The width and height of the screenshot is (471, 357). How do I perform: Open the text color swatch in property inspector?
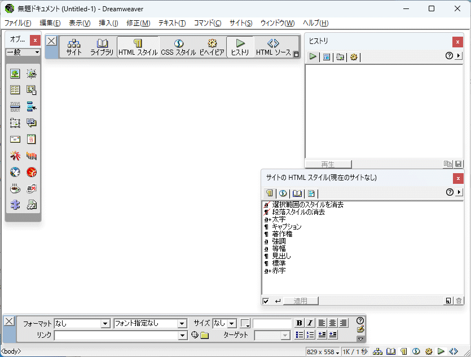click(x=244, y=323)
